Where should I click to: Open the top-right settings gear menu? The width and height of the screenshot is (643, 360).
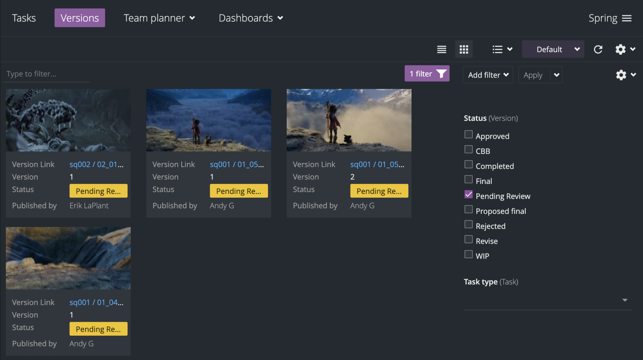(621, 49)
